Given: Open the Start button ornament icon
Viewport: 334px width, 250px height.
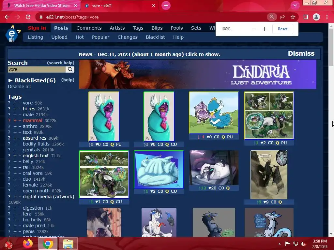Looking at the screenshot, I should (8, 244).
